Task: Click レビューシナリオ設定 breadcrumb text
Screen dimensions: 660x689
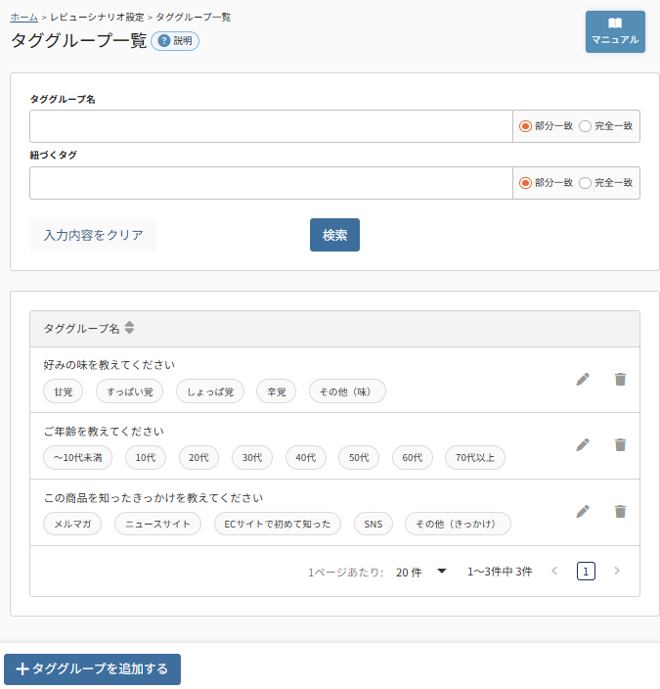Action: 97,18
